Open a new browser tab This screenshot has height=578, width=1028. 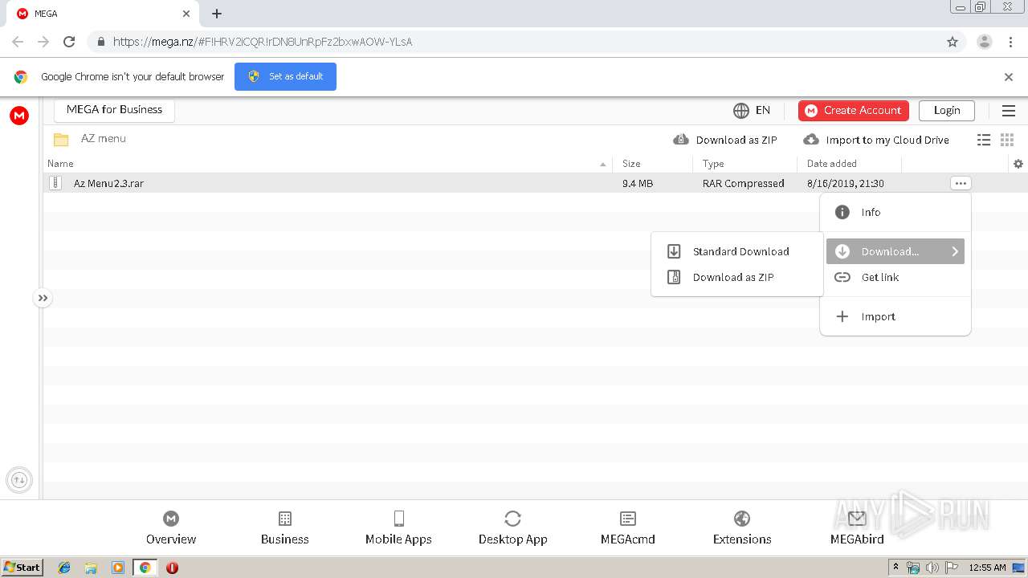point(217,14)
